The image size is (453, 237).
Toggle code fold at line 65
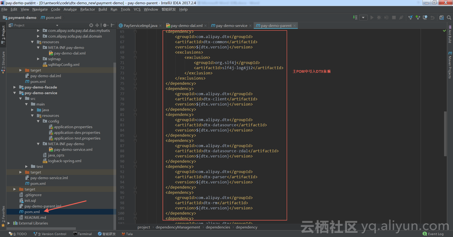[135, 31]
